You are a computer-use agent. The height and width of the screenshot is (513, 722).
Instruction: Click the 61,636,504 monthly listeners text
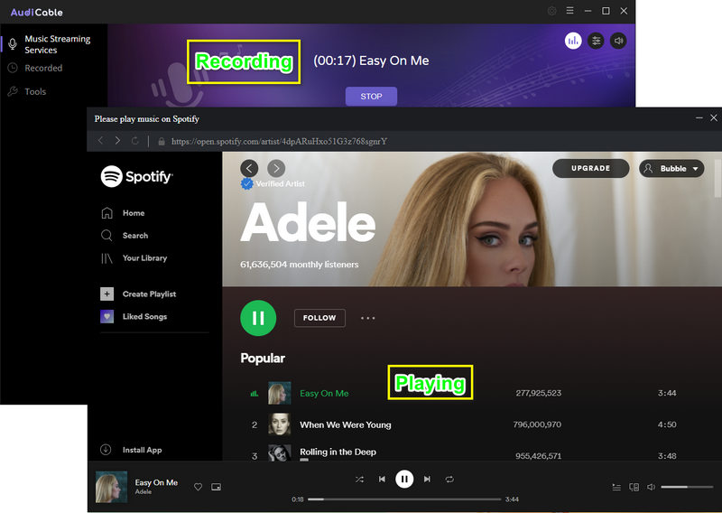(300, 265)
